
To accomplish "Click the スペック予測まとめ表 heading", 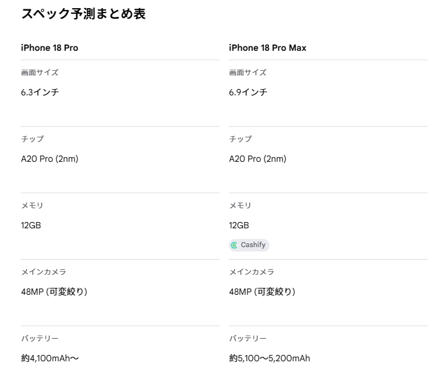I will (x=84, y=14).
